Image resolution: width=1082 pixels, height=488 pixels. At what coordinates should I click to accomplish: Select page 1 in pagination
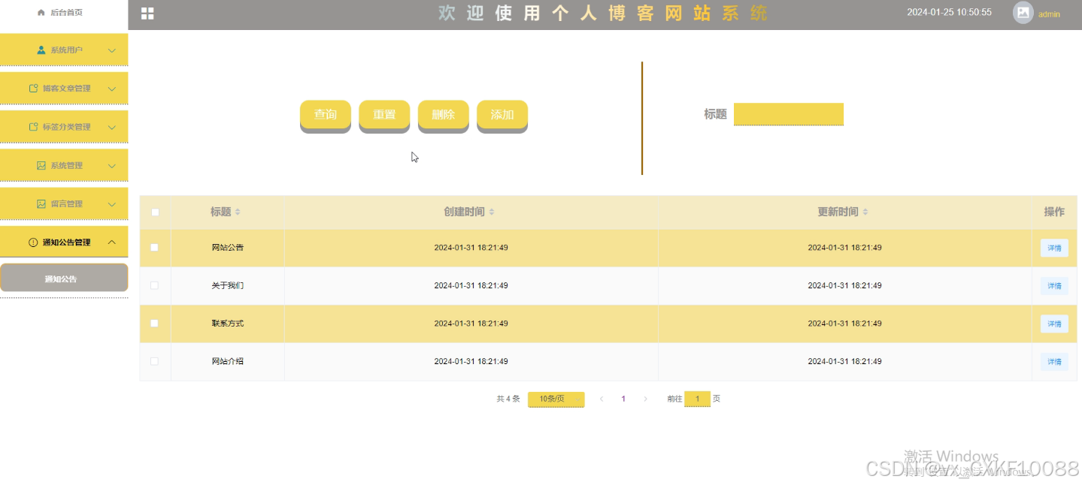(x=623, y=399)
